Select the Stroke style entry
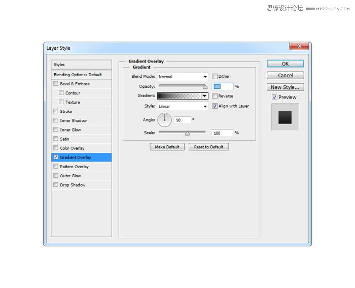355x288 pixels. pyautogui.click(x=66, y=111)
